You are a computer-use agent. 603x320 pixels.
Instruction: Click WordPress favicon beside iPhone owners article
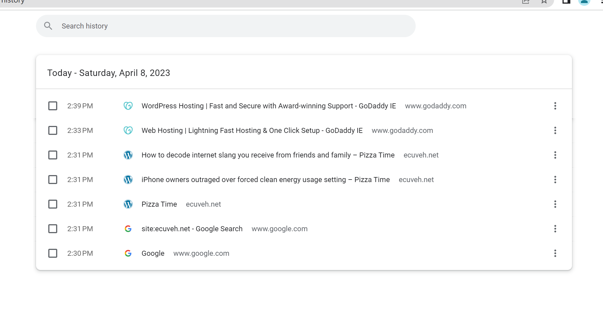pyautogui.click(x=128, y=180)
